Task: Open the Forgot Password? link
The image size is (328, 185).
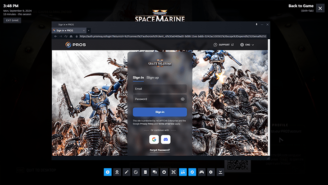Action: pos(160,150)
